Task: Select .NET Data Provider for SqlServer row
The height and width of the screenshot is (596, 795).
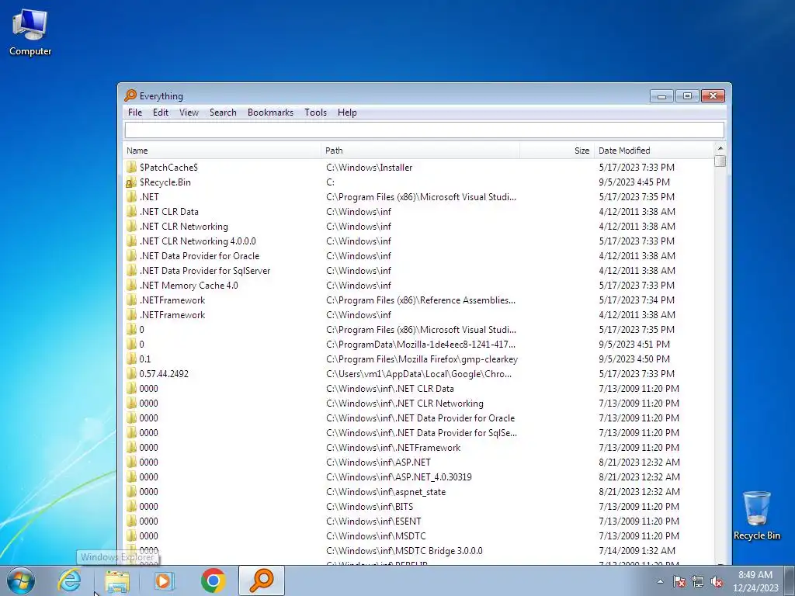Action: tap(418, 271)
